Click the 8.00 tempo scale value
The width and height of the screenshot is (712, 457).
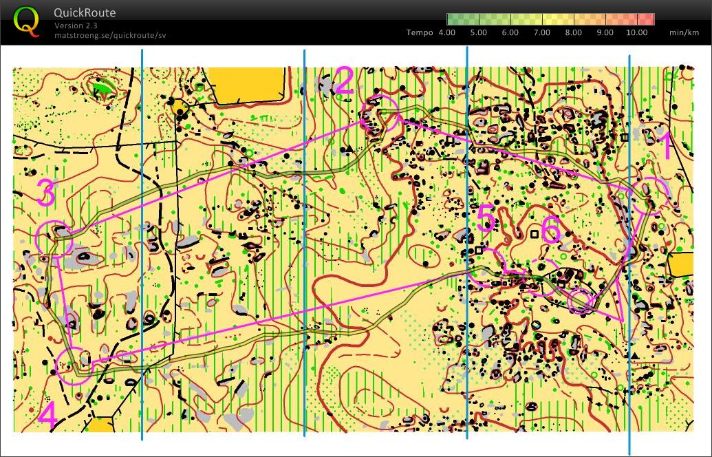[x=573, y=32]
